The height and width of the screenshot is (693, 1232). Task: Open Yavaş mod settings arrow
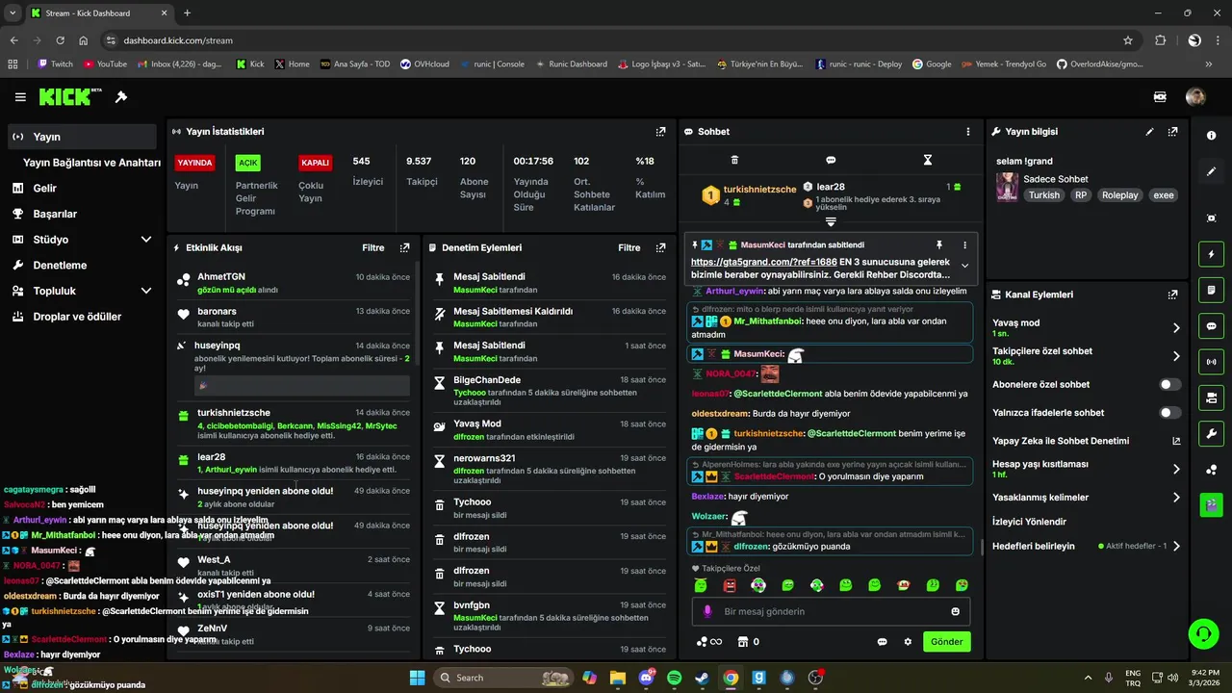[x=1175, y=328]
